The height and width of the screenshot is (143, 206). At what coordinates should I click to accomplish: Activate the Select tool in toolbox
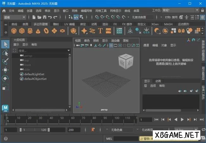point(5,44)
